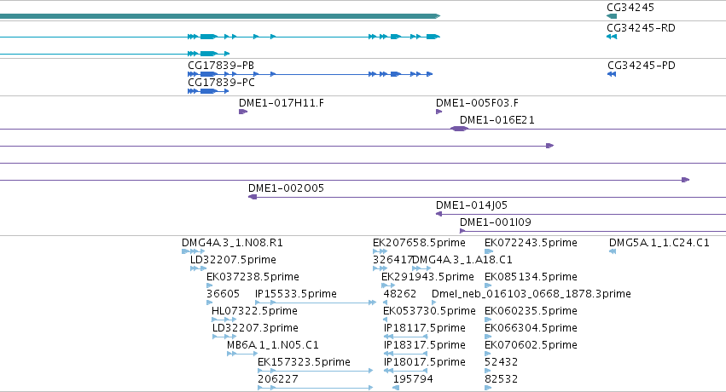Select the 195794 EST label
This screenshot has width=726, height=392.
click(413, 379)
